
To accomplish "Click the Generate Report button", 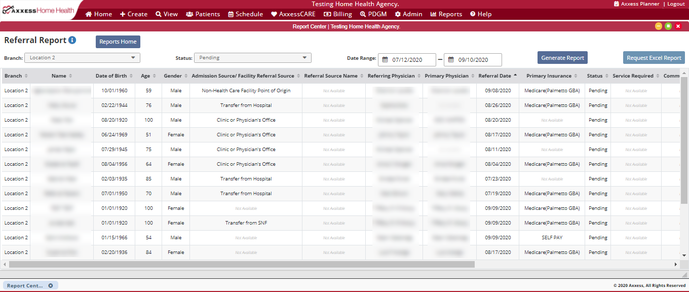I will pyautogui.click(x=562, y=58).
